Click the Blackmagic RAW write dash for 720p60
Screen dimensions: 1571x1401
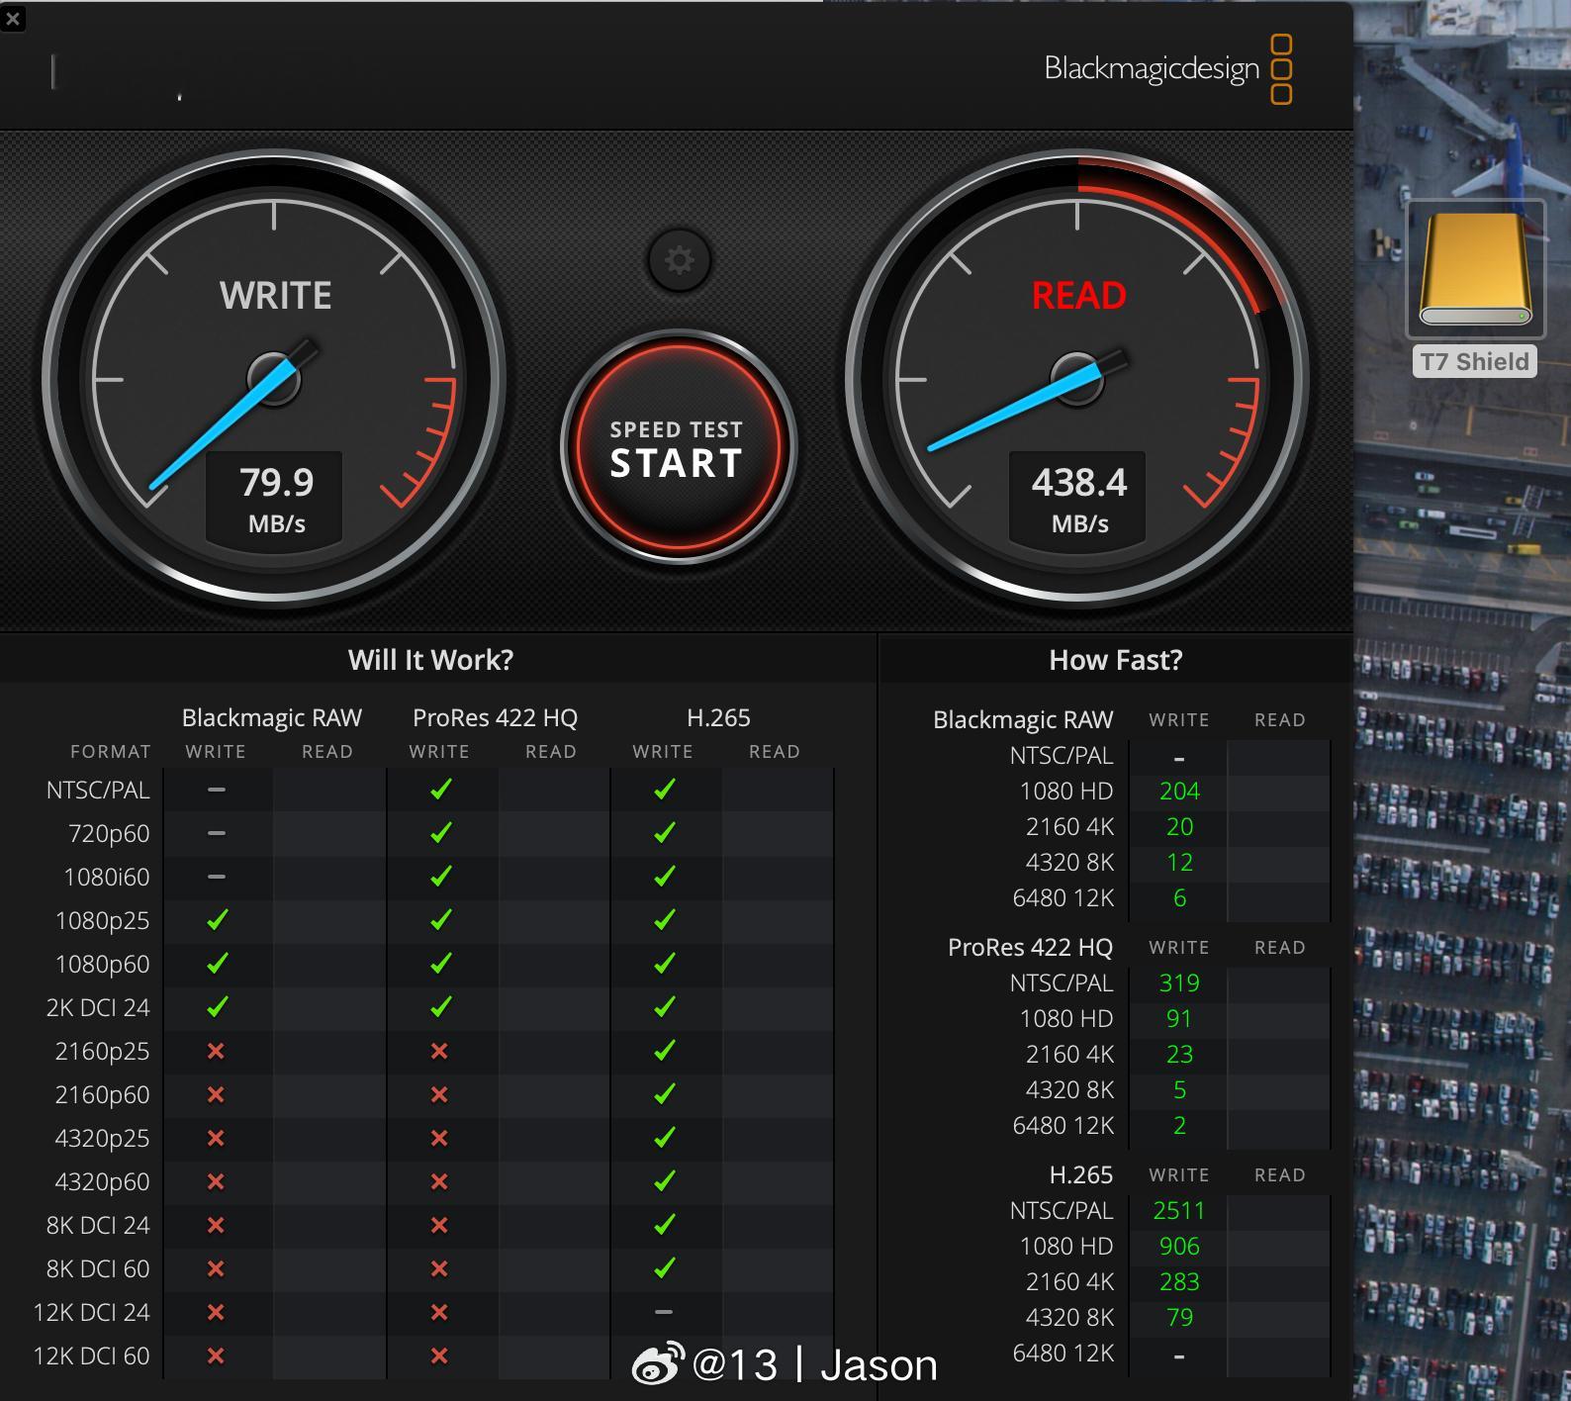tap(217, 833)
